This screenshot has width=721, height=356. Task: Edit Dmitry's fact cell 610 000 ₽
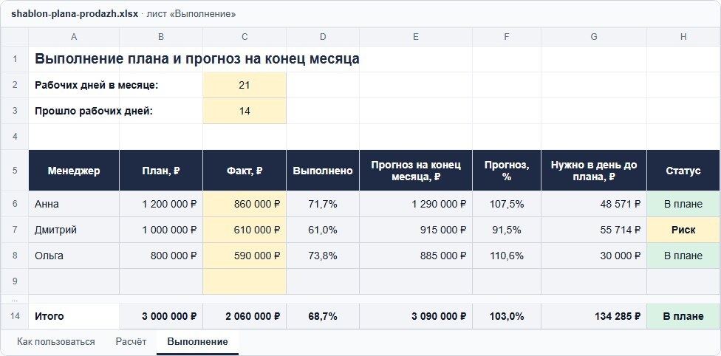point(245,230)
